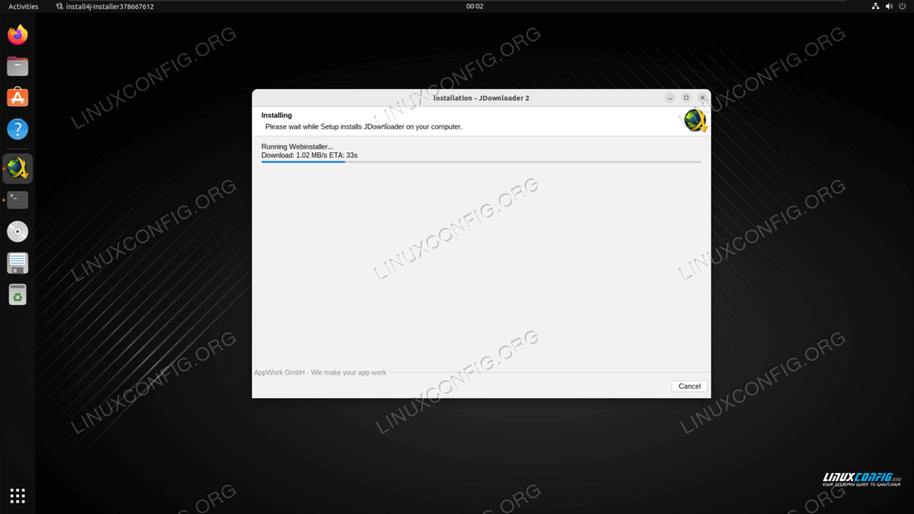This screenshot has height=514, width=914.
Task: Launch Ubuntu Software from the dock
Action: tap(18, 97)
